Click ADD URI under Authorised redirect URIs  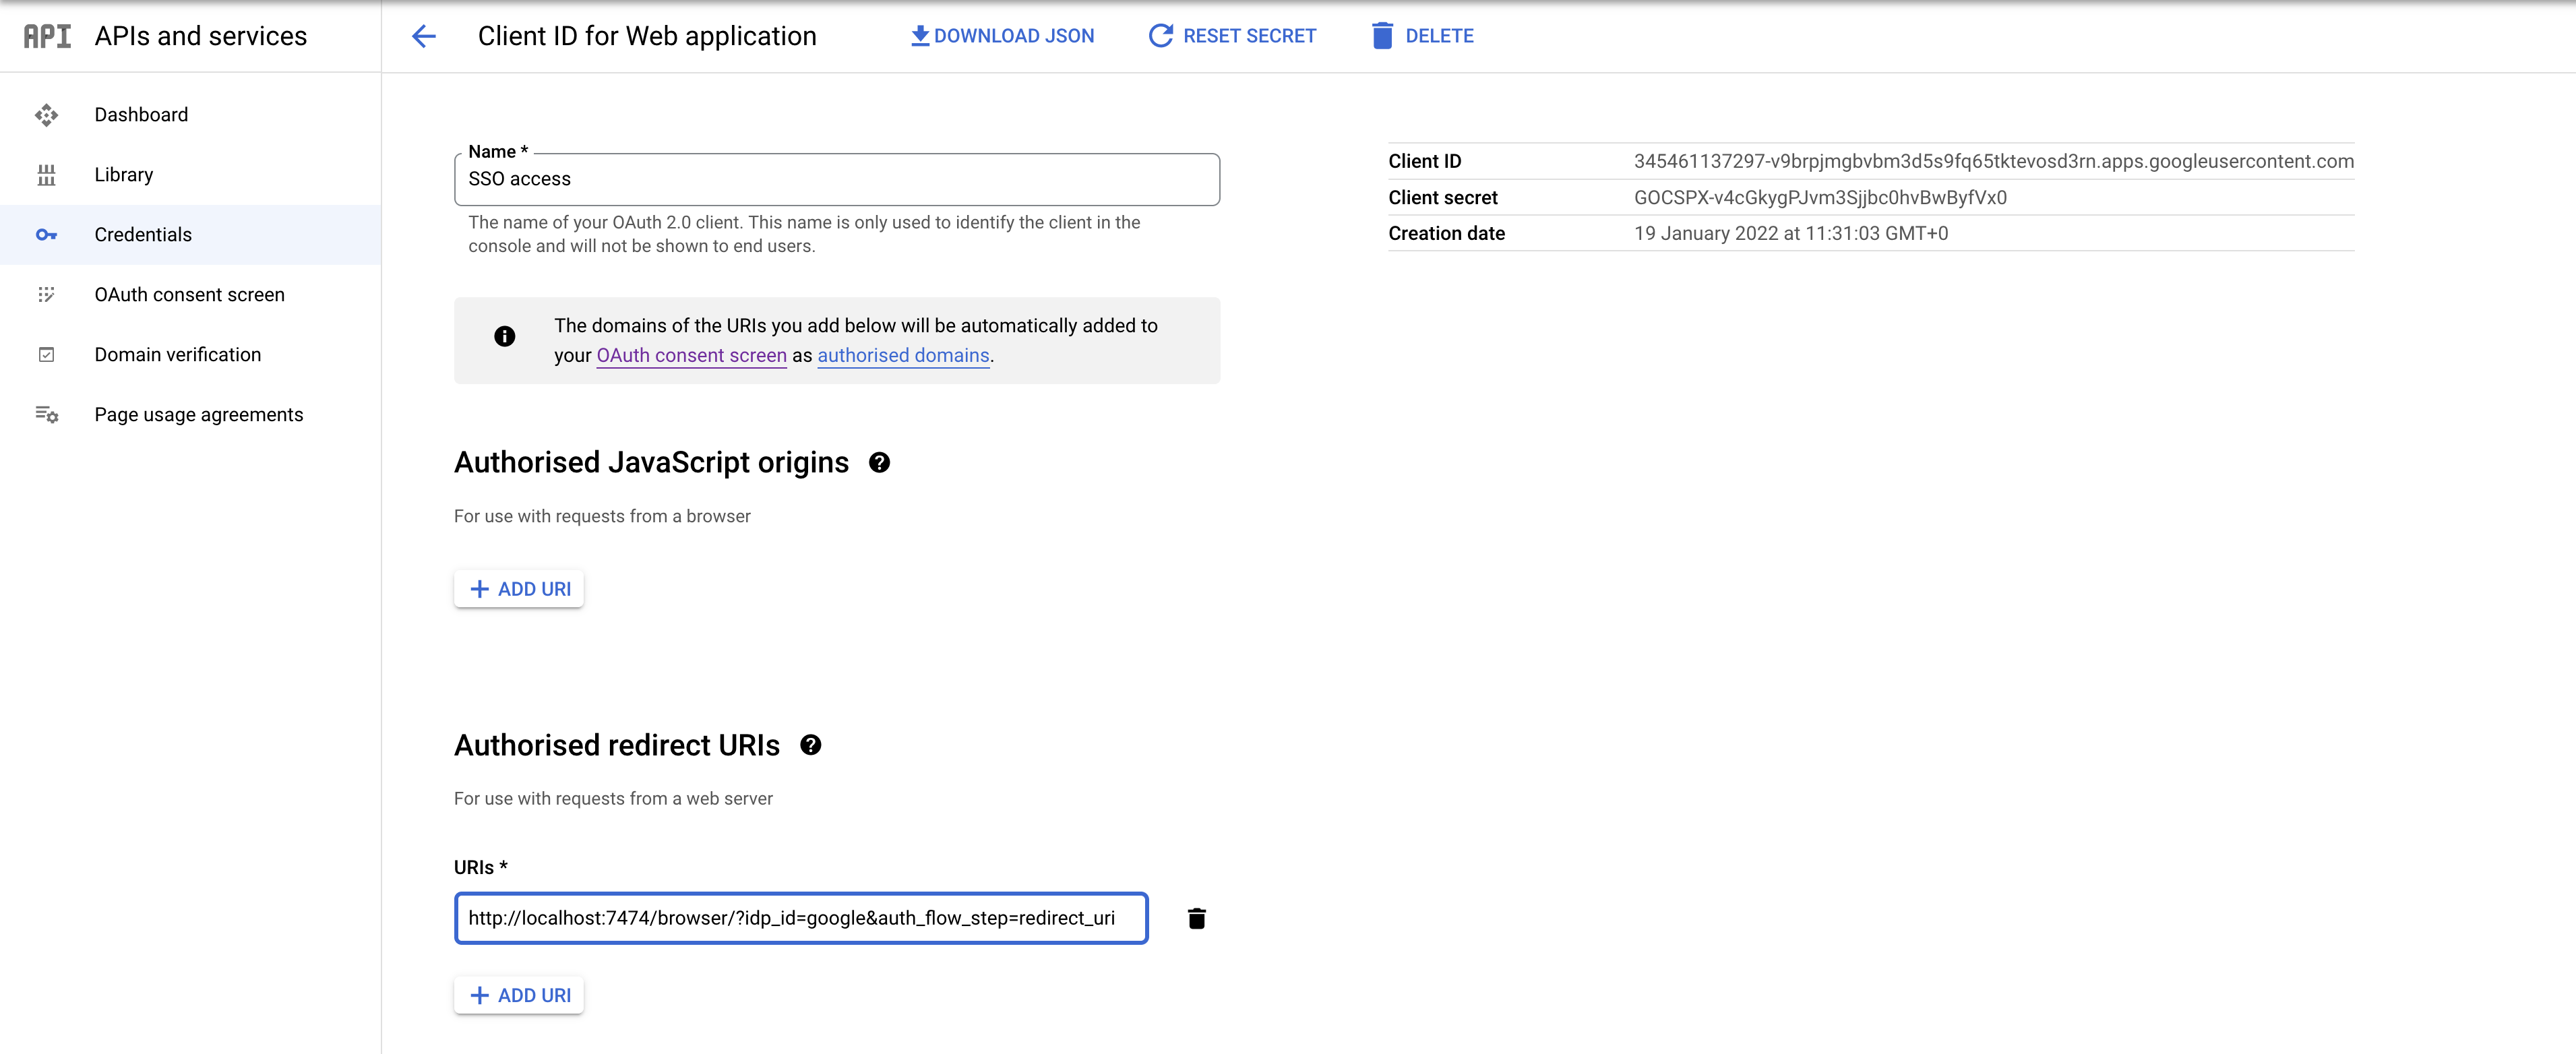518,994
